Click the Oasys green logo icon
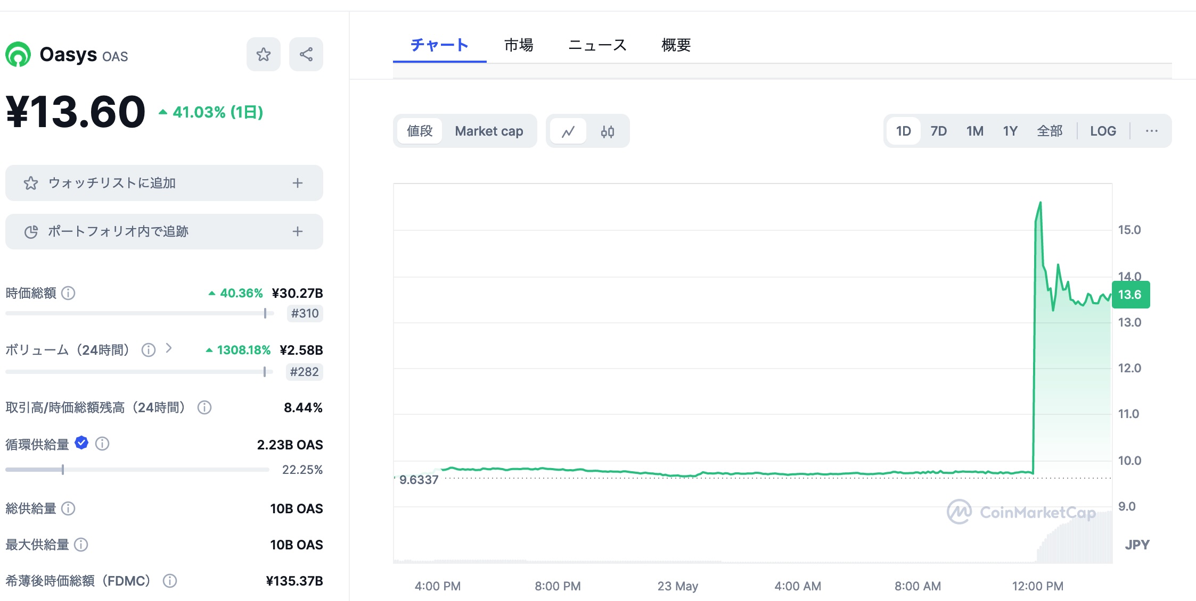 point(18,54)
